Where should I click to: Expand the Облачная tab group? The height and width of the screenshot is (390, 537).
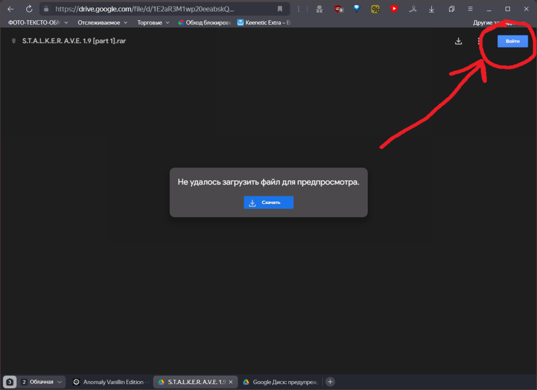pos(43,382)
